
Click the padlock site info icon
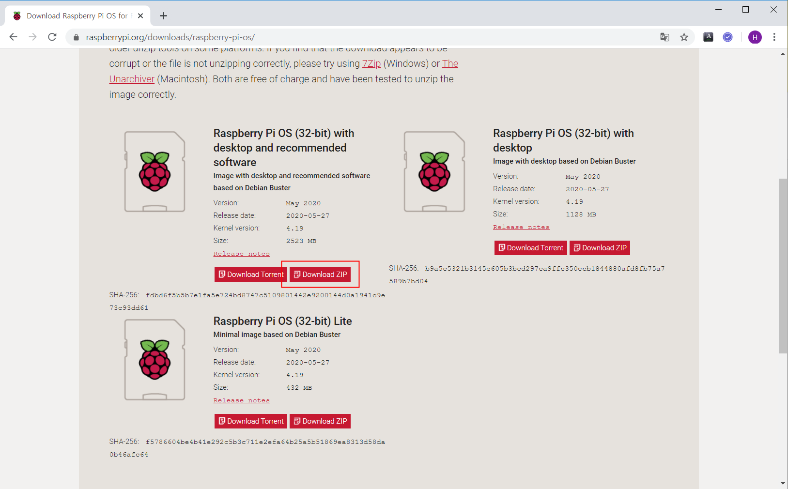76,37
